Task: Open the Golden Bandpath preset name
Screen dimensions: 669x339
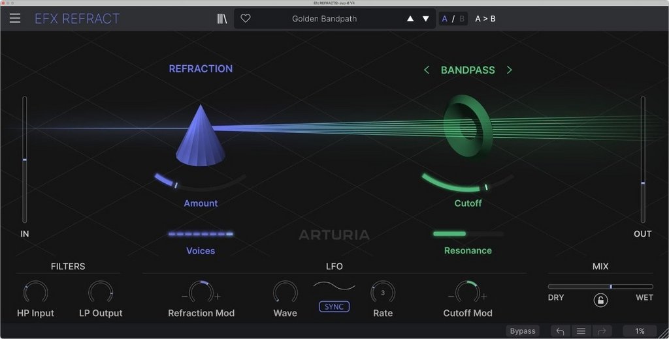Action: pos(324,19)
